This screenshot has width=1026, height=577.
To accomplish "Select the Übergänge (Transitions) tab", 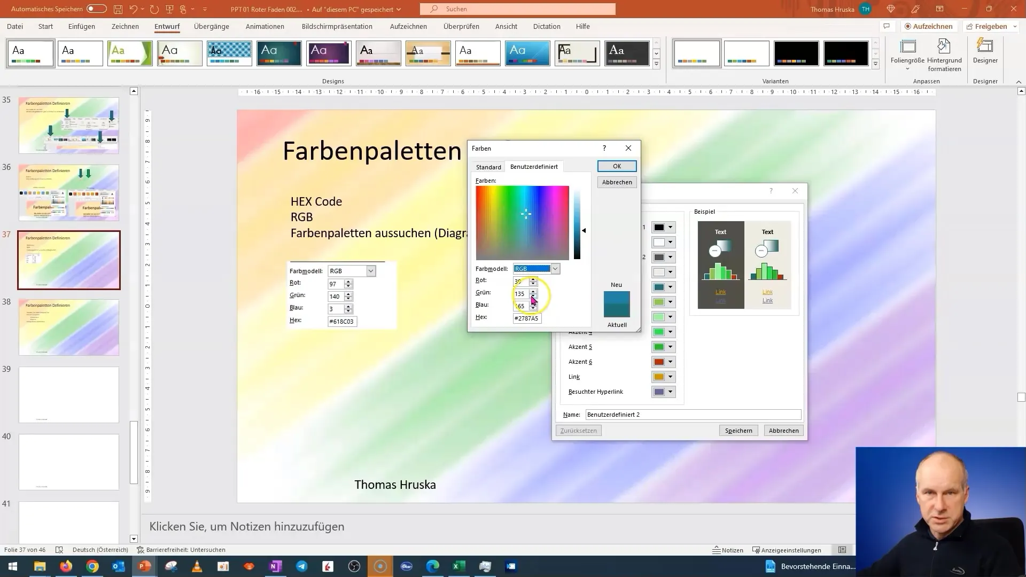I will (211, 26).
